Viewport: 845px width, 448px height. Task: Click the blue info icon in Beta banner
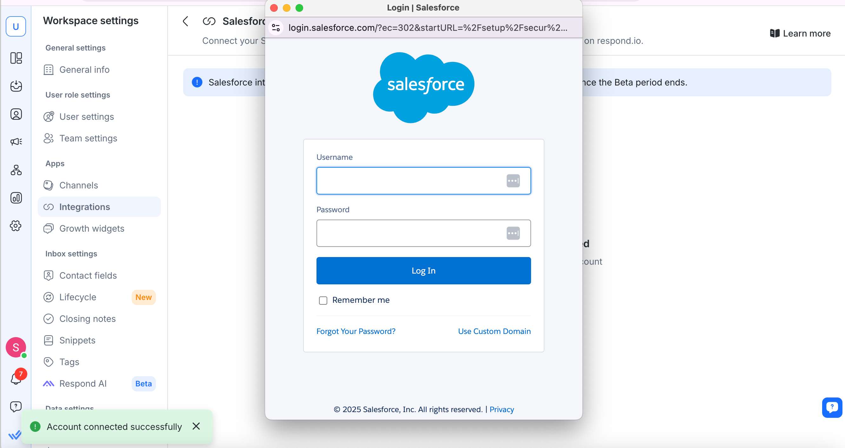click(197, 82)
